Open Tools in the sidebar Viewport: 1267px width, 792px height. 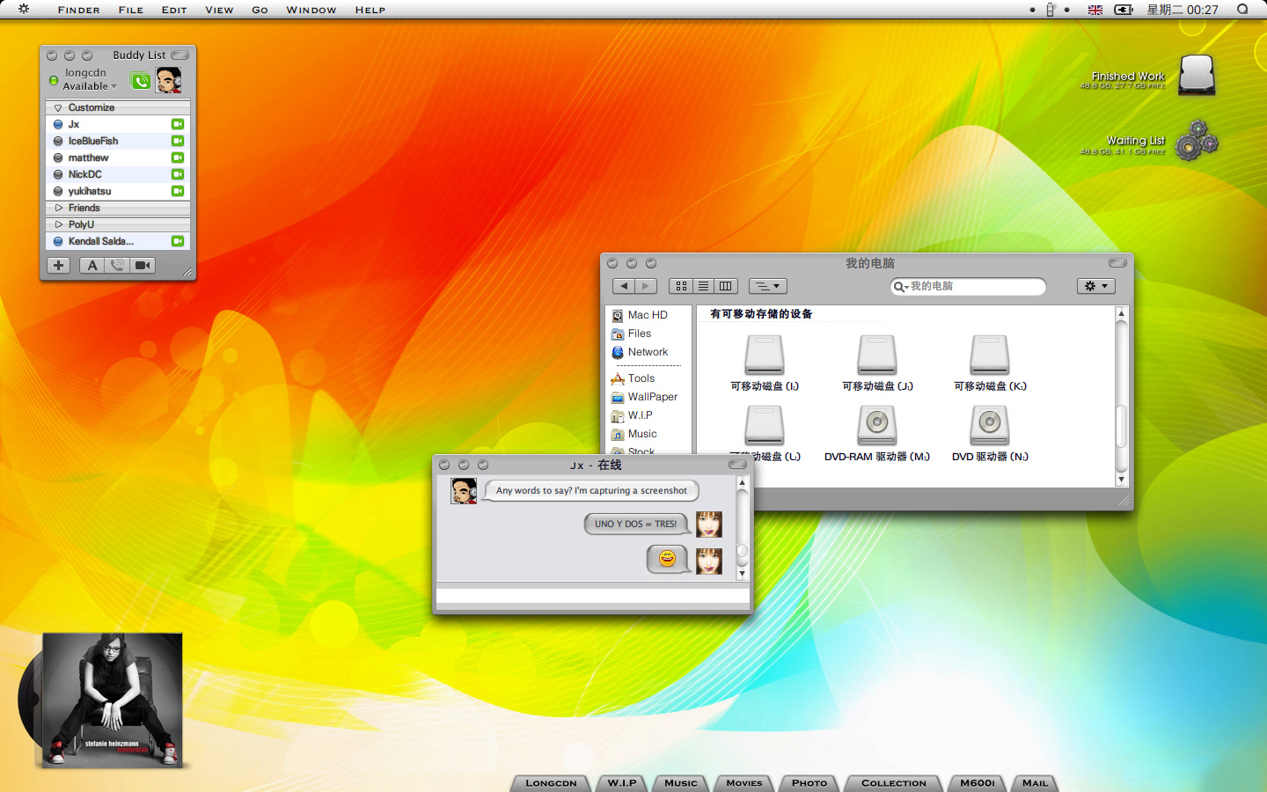633,378
